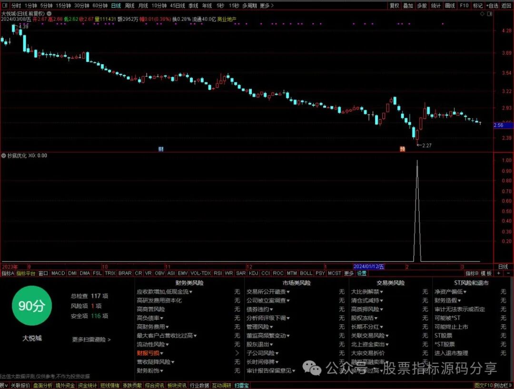Select the MACD indicator tab

58,273
